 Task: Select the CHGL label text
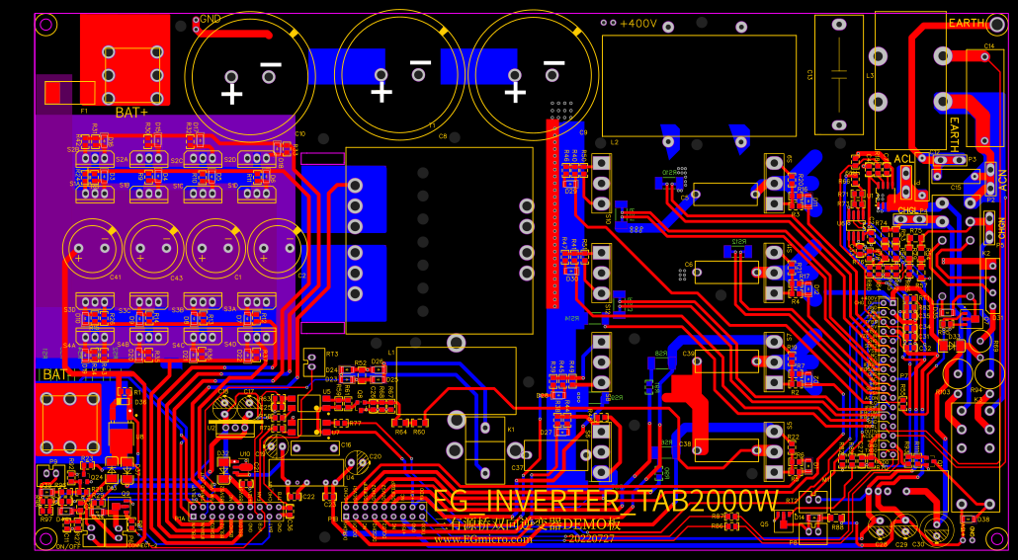coord(906,210)
